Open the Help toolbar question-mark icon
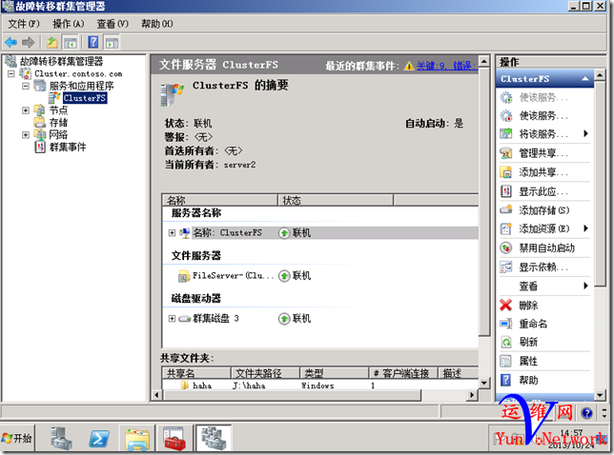614x455 pixels. tap(93, 42)
